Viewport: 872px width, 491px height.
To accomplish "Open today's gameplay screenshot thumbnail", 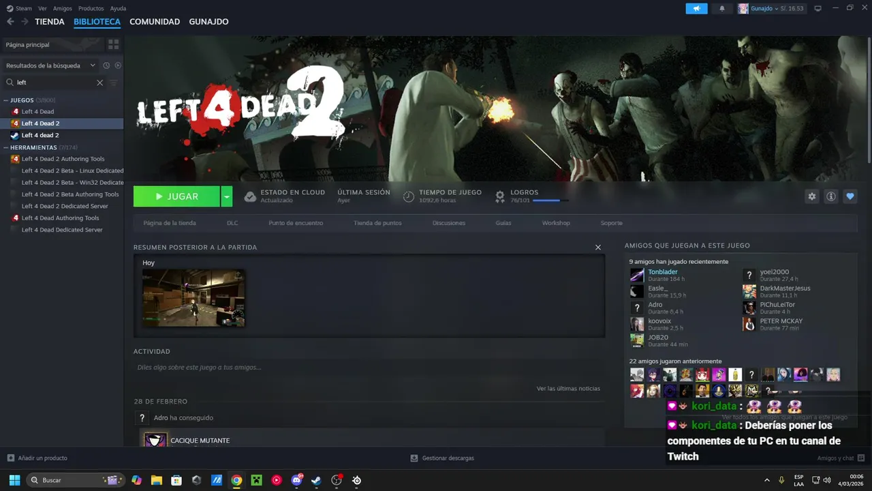I will point(193,298).
